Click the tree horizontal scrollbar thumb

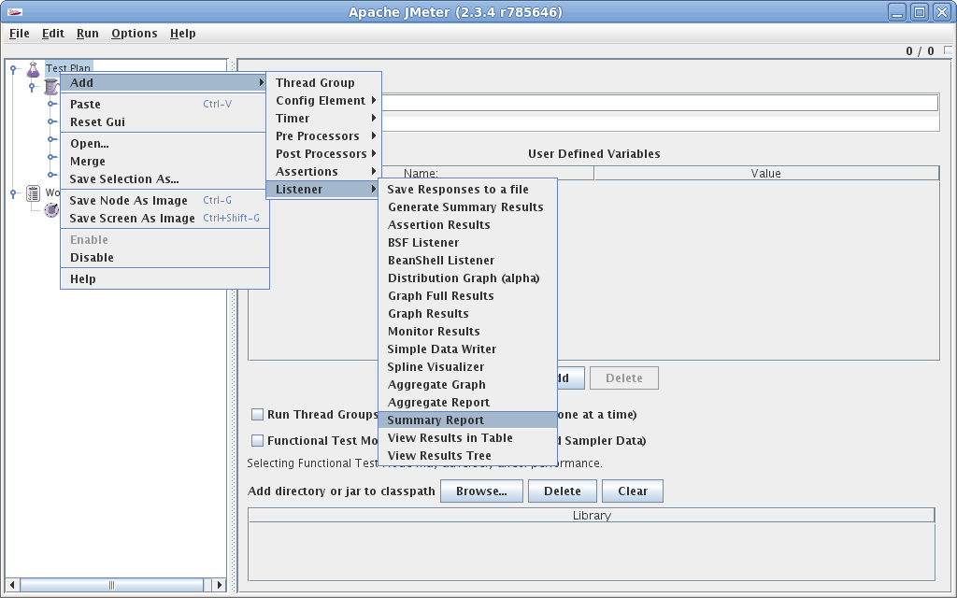tap(112, 585)
